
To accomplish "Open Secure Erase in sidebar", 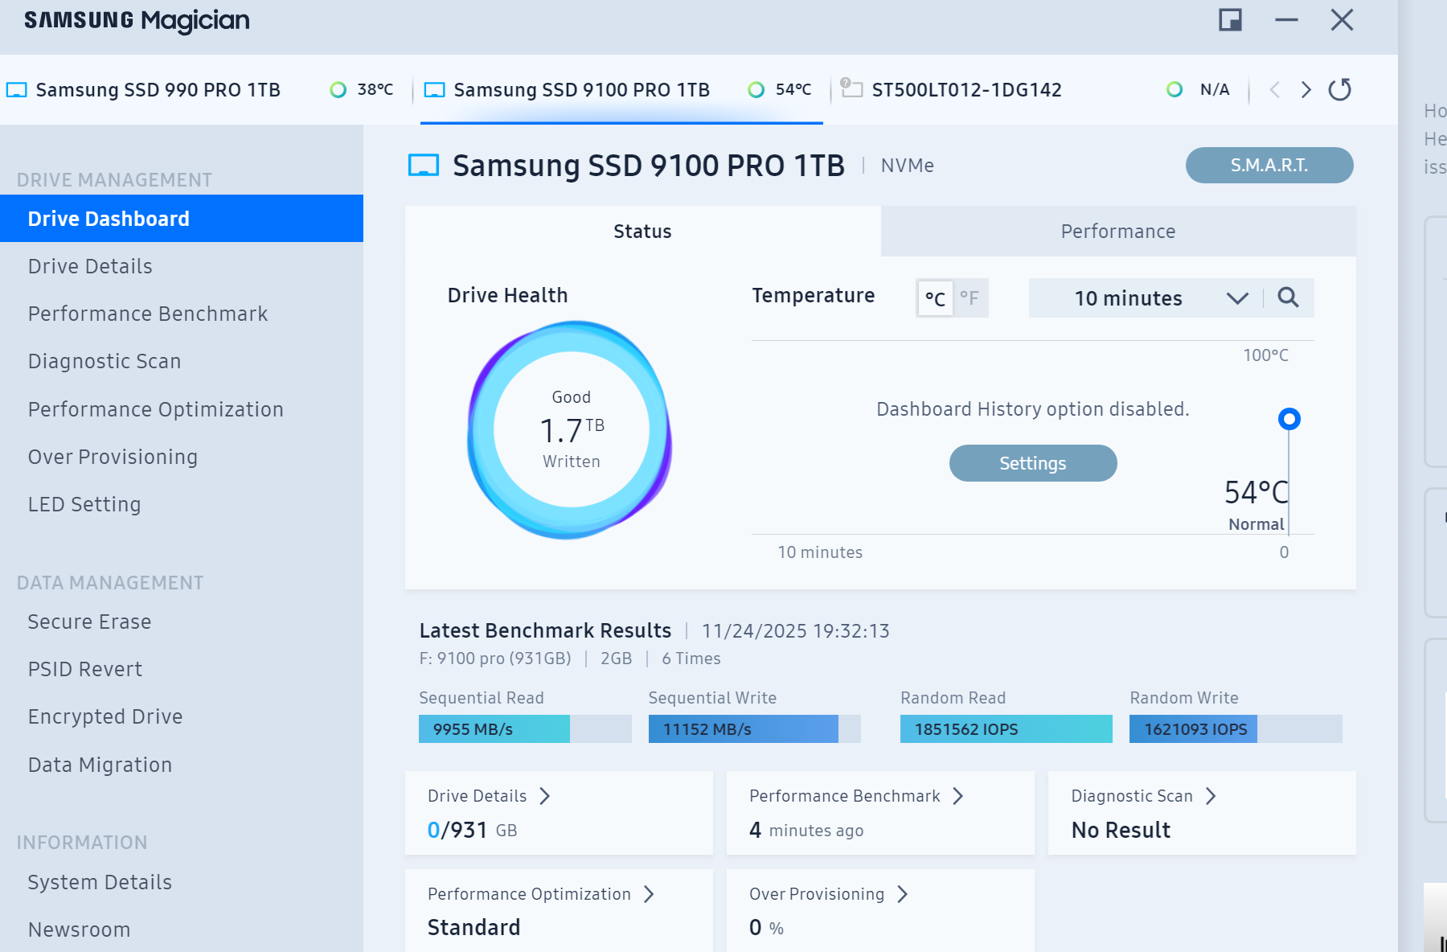I will click(182, 622).
